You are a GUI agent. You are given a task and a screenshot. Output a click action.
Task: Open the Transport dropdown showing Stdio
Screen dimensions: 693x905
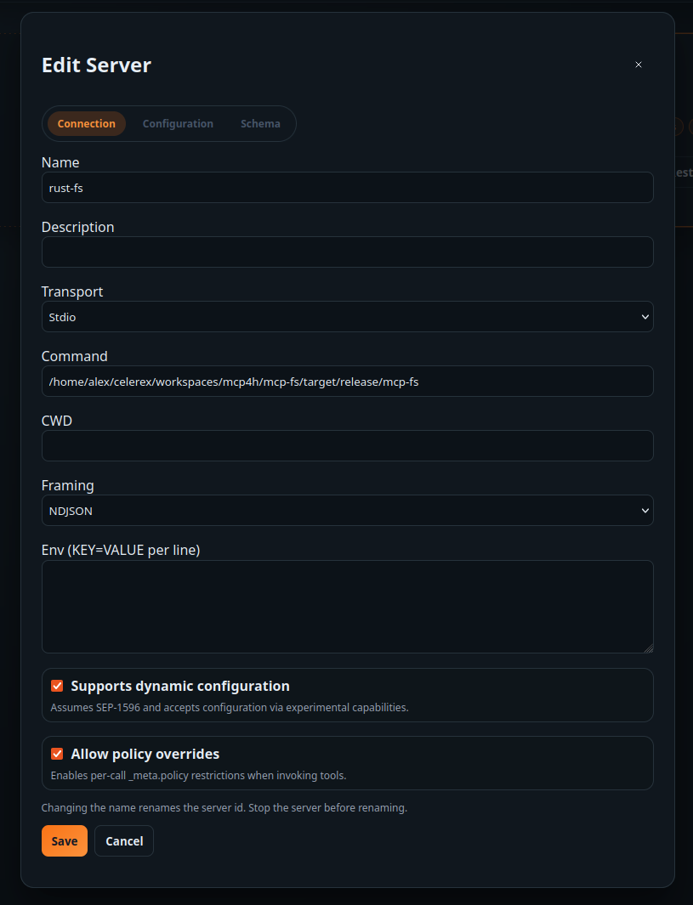pyautogui.click(x=347, y=316)
